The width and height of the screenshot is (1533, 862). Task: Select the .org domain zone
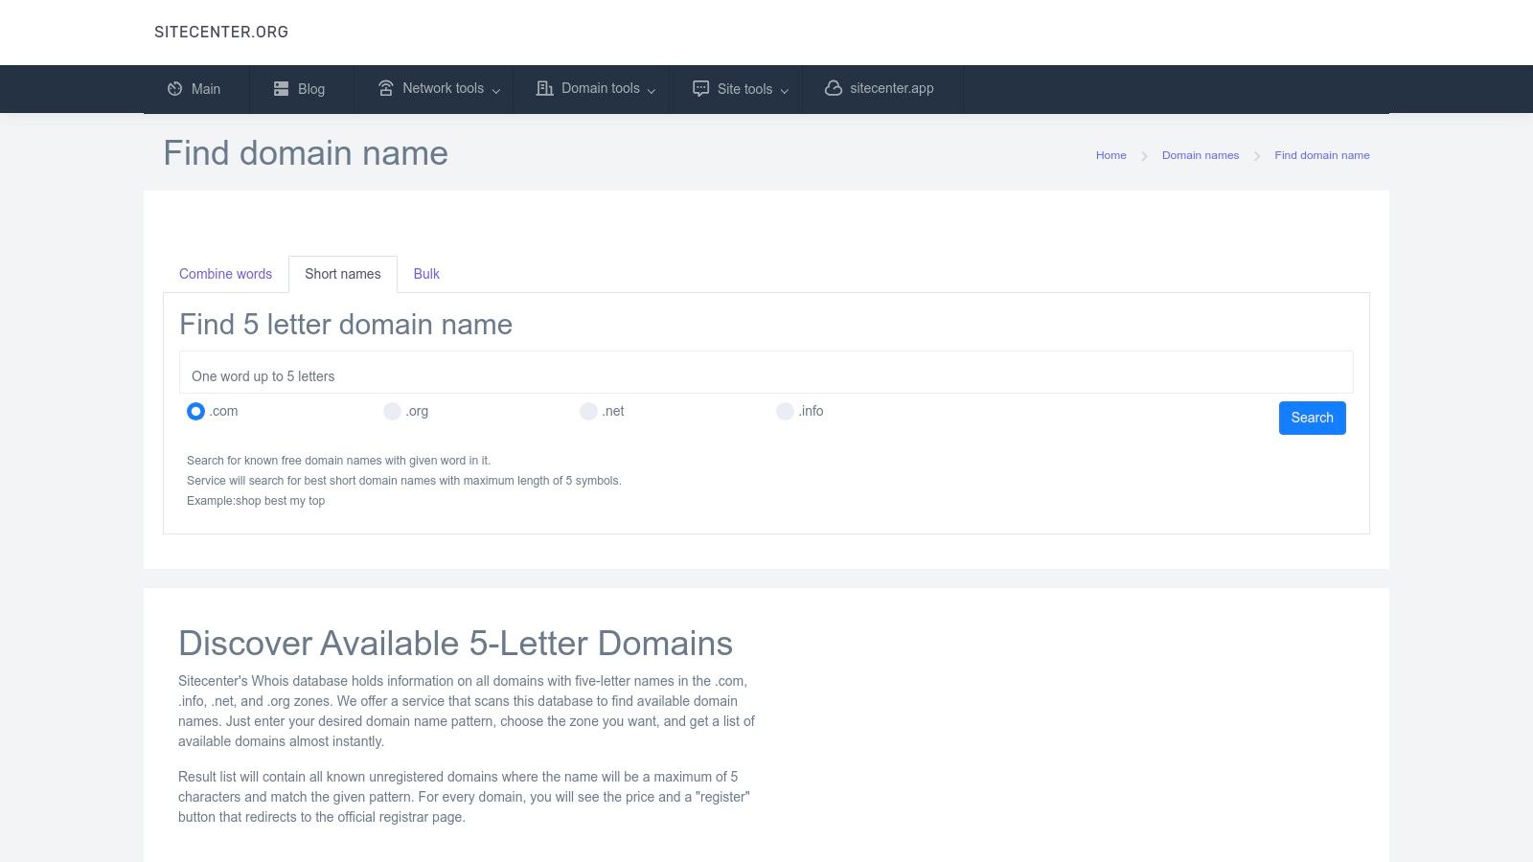click(x=392, y=411)
